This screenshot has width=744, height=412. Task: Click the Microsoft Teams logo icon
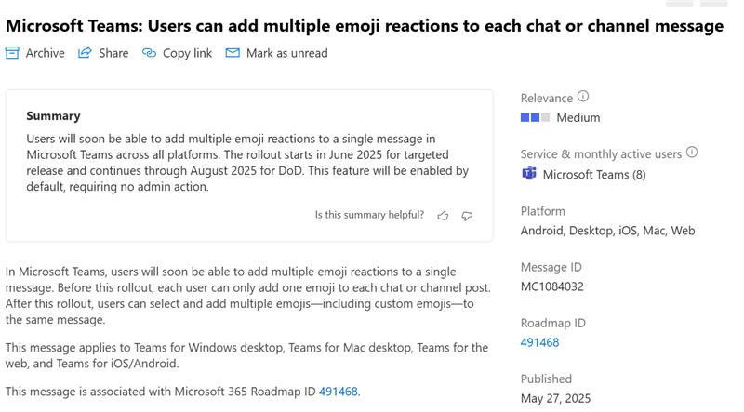point(529,174)
